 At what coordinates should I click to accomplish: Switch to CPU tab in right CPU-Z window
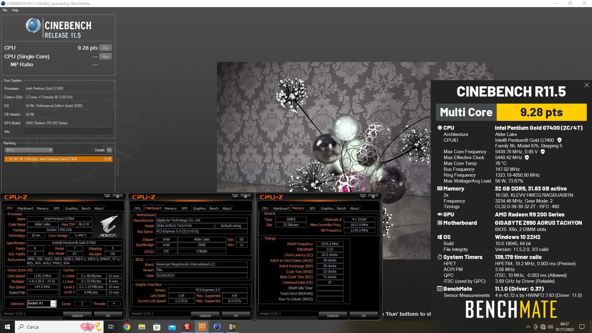(x=265, y=208)
